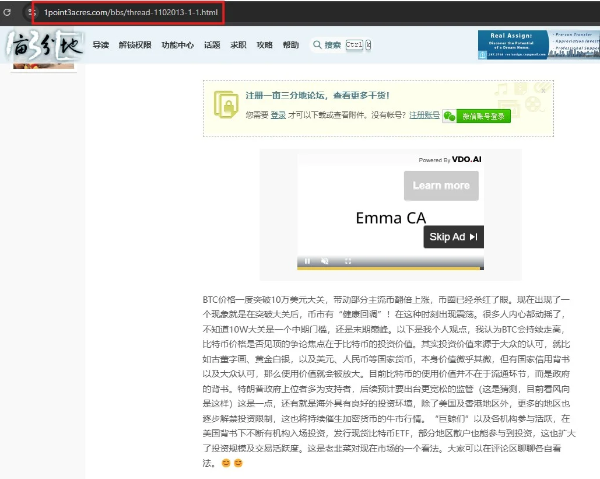
Task: Close the registration notice box
Action: pyautogui.click(x=543, y=90)
